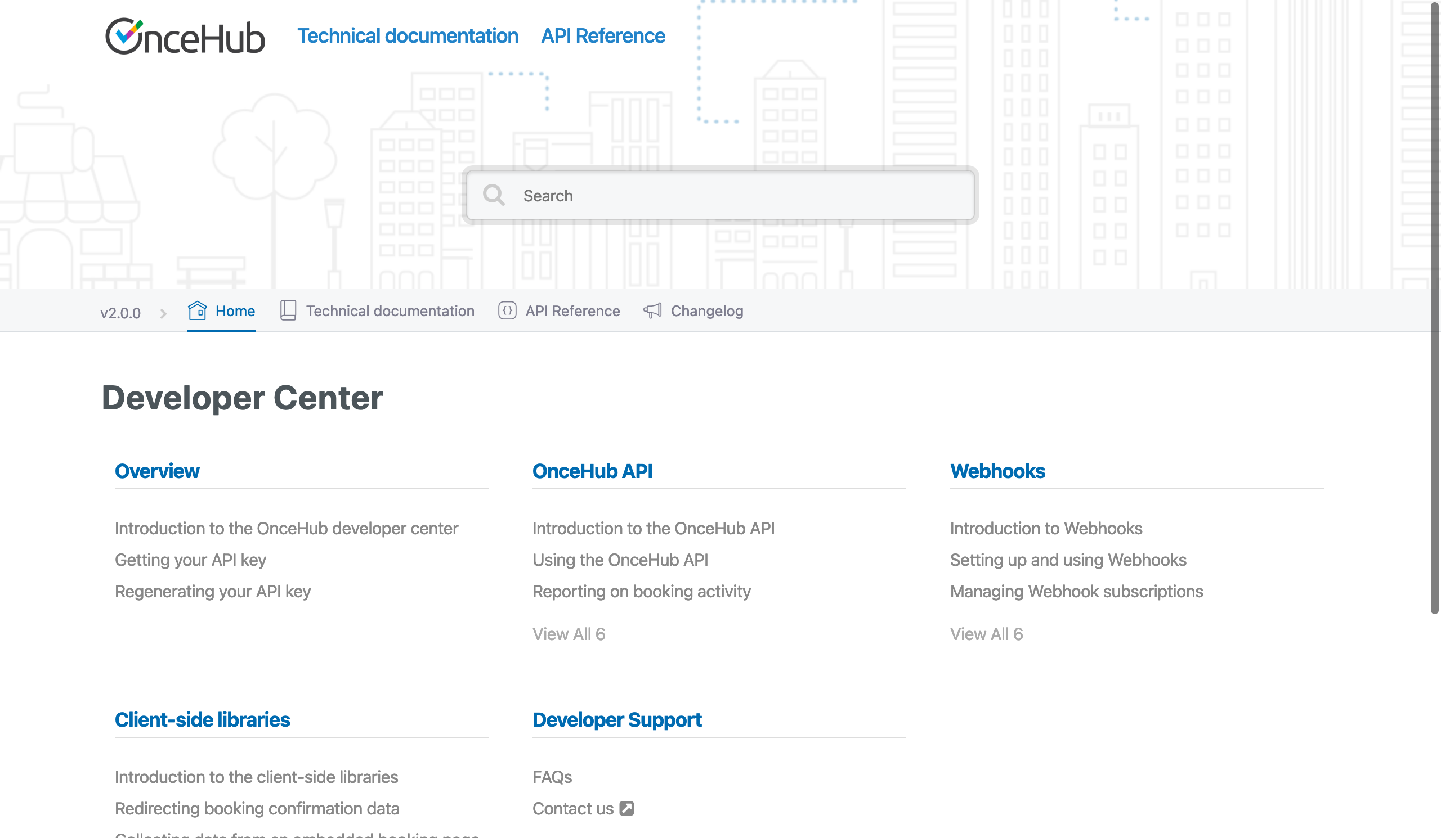
Task: Open API Reference in the top header
Action: click(x=603, y=36)
